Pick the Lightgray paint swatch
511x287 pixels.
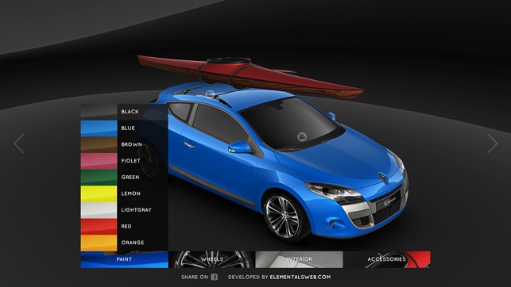[99, 210]
